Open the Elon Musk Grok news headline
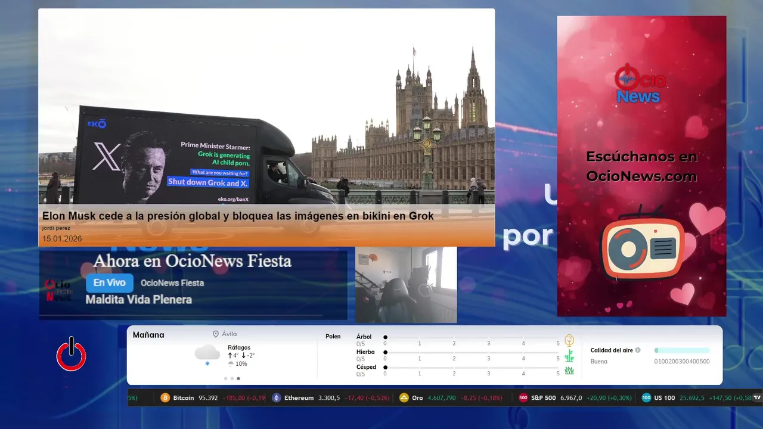Image resolution: width=763 pixels, height=429 pixels. (238, 216)
